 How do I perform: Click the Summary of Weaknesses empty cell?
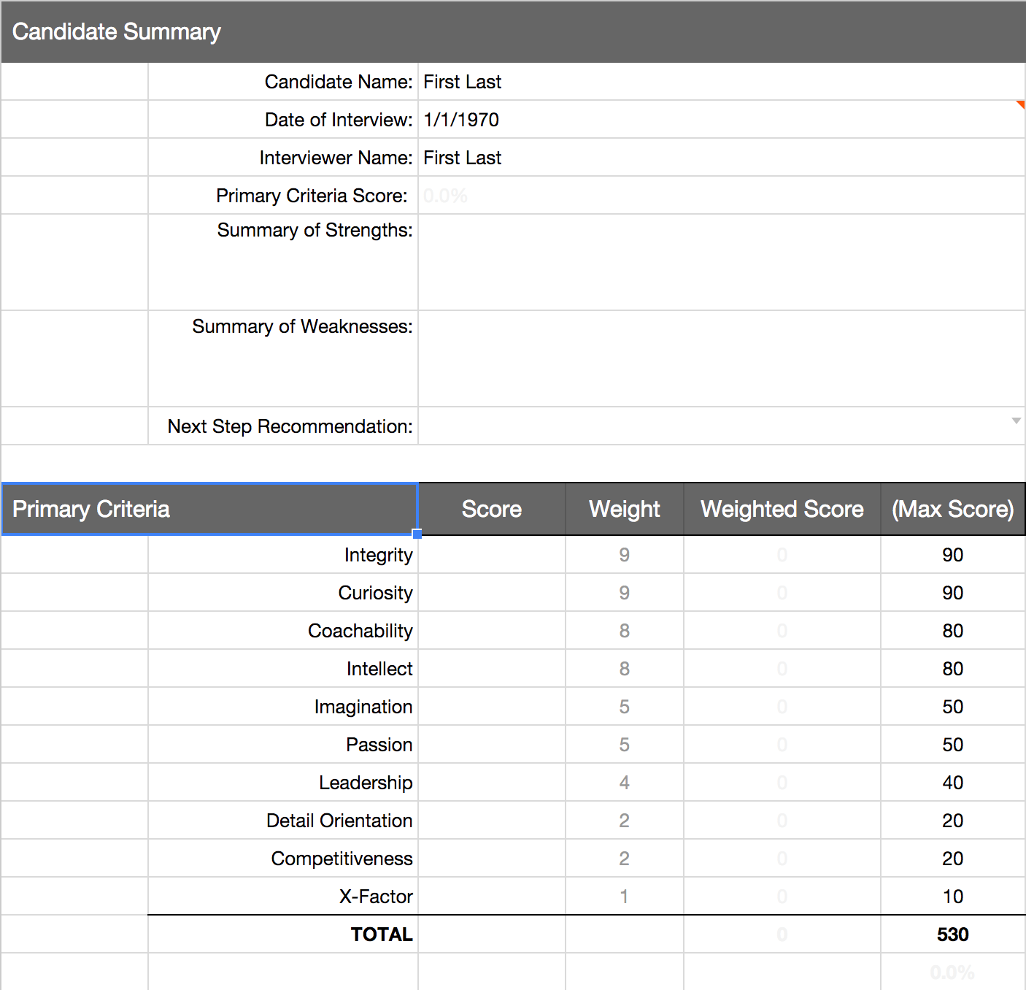pyautogui.click(x=722, y=358)
